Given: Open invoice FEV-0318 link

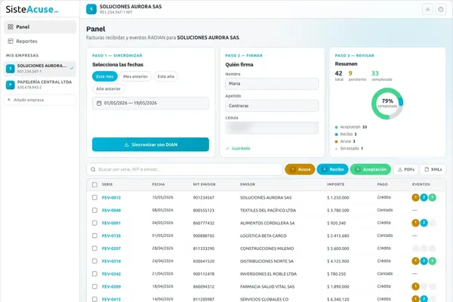Looking at the screenshot, I should click(x=111, y=261).
